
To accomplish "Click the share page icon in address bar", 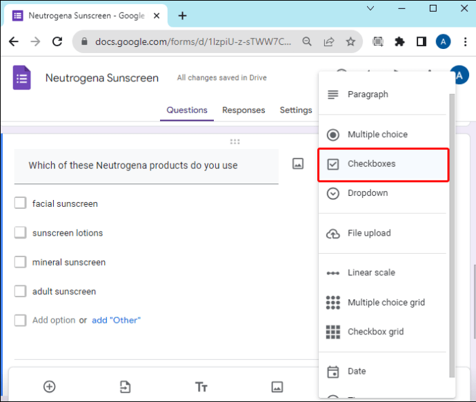I will (329, 41).
